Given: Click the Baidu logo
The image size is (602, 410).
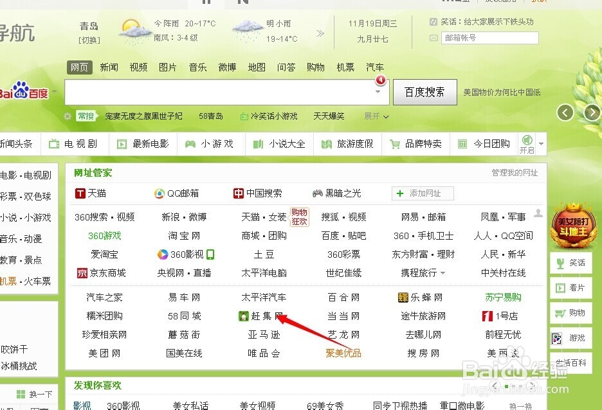Looking at the screenshot, I should 24,91.
